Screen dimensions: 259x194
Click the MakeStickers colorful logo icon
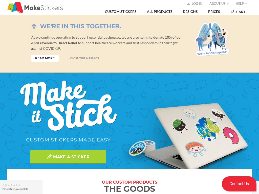tap(15, 7)
